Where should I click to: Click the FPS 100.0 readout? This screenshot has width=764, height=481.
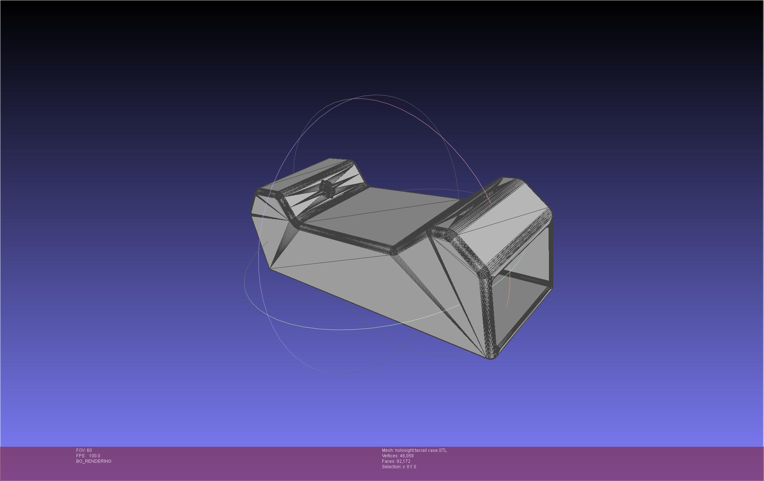point(88,456)
